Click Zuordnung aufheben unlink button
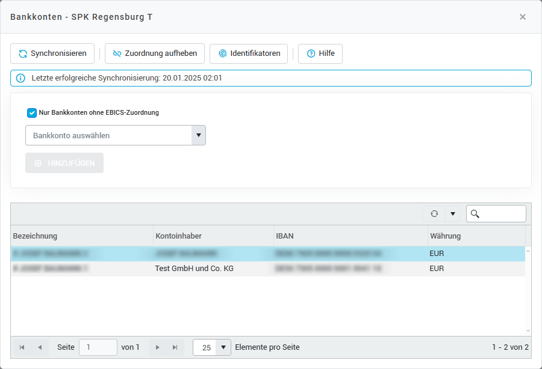542x369 pixels. coord(155,53)
